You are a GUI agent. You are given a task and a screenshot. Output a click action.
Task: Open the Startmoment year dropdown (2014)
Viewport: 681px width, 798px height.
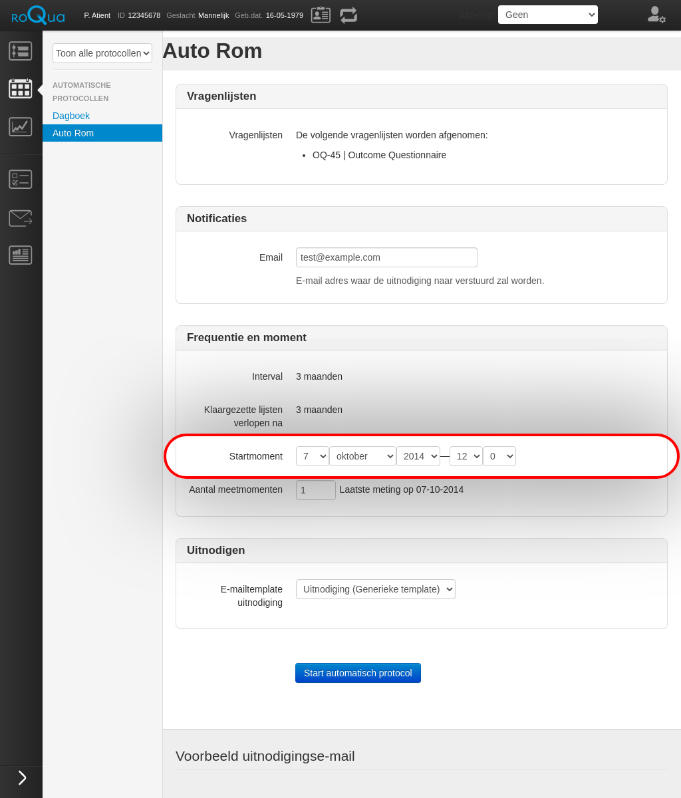tap(418, 456)
